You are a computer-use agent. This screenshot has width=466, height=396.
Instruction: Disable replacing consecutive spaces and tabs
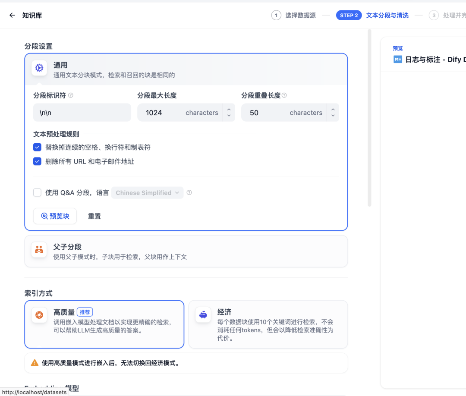[x=37, y=147]
